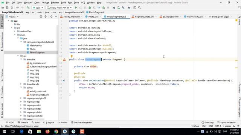The width and height of the screenshot is (241, 135).
Task: Open the AVD Manager icon
Action: coord(119,7)
